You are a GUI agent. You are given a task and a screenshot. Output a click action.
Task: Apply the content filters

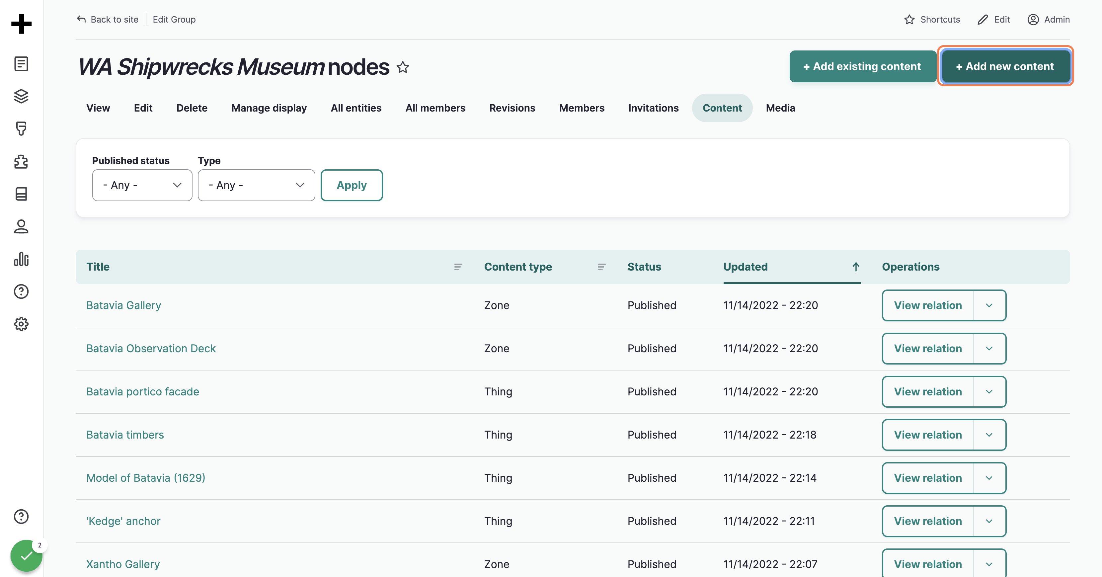352,185
